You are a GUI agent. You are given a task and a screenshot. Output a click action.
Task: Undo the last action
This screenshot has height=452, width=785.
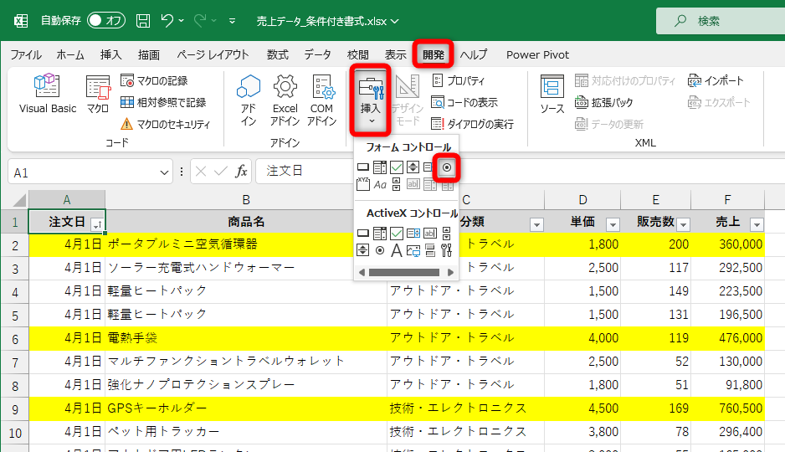click(x=167, y=21)
